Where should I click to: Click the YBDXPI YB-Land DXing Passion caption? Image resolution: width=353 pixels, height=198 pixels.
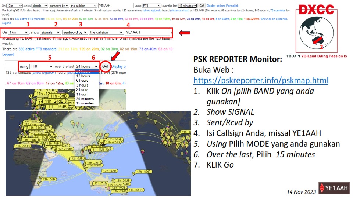pos(317,56)
